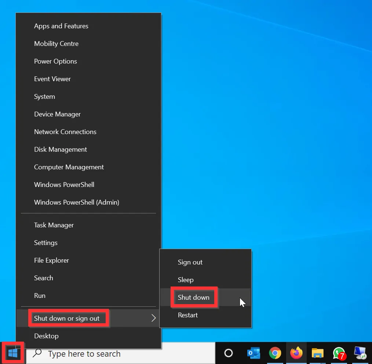Open File Explorer taskbar icon
372x364 pixels.
point(317,353)
